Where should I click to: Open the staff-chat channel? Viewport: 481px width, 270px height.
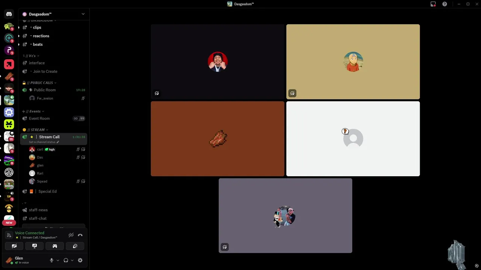coord(53,218)
